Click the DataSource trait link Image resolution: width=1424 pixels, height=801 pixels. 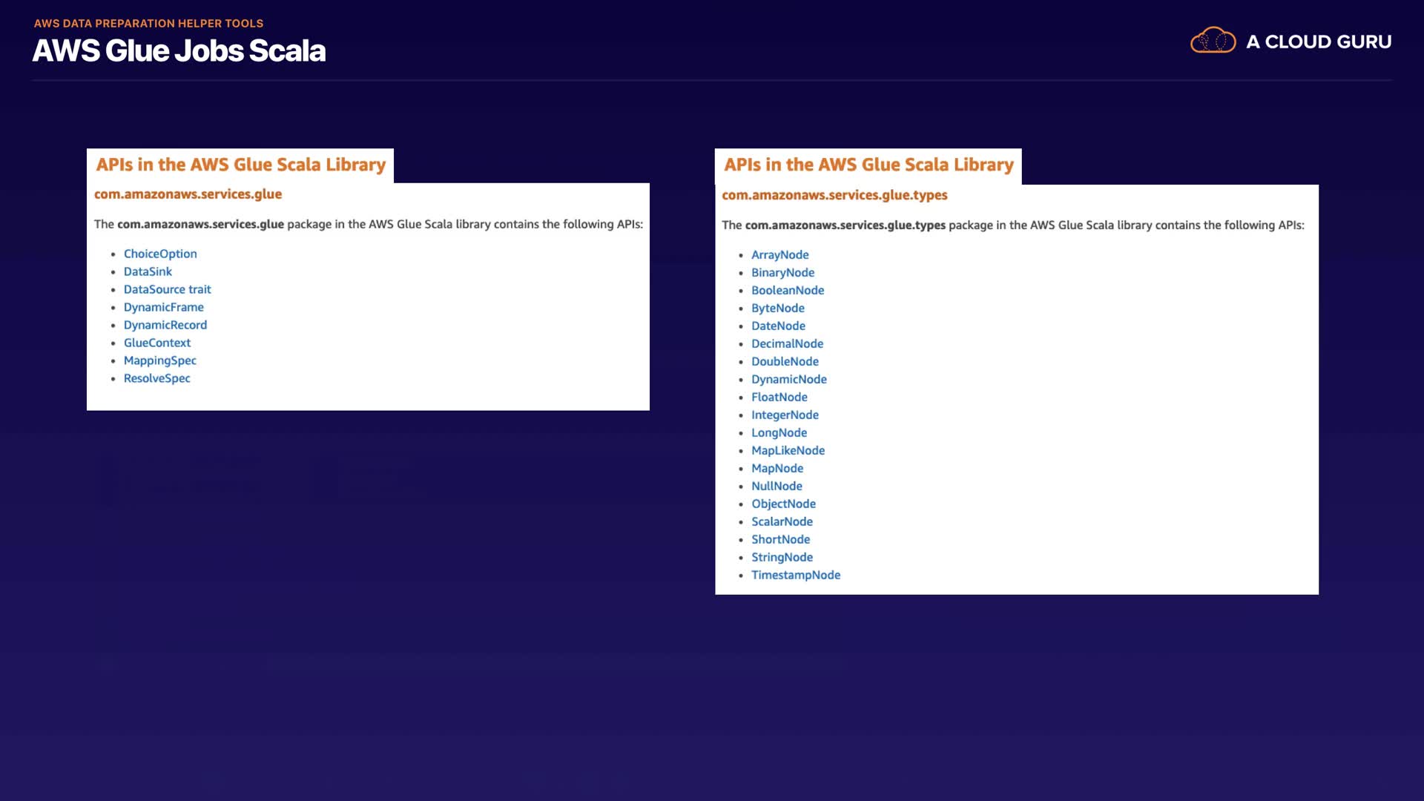click(x=167, y=289)
